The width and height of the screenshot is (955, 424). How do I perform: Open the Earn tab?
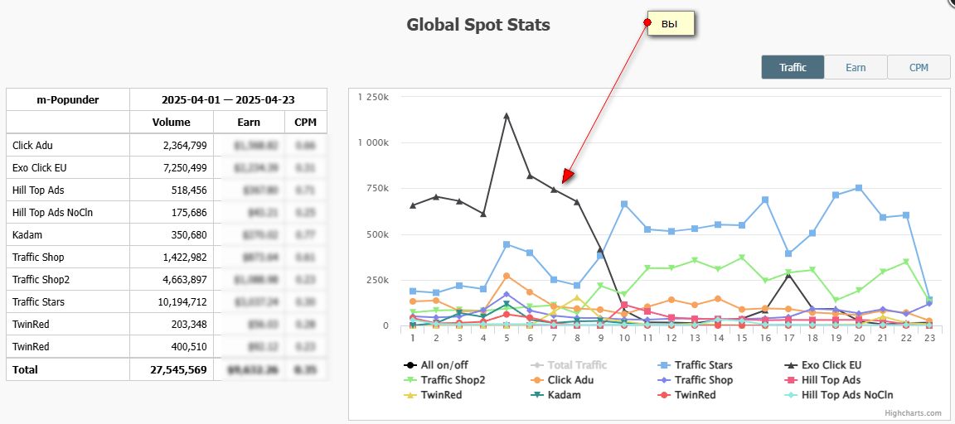(856, 68)
